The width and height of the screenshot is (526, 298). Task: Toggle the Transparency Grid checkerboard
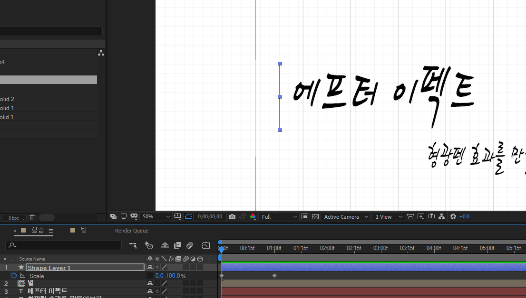pos(315,217)
